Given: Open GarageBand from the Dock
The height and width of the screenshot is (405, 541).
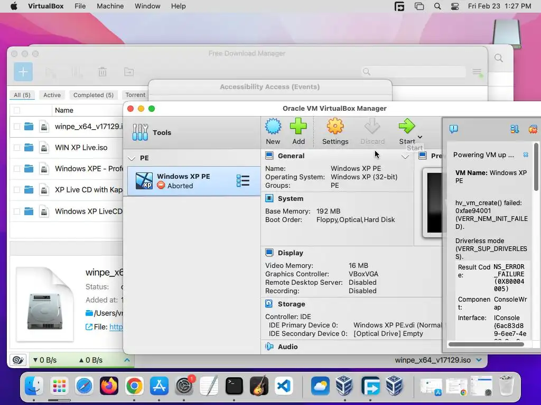Looking at the screenshot, I should point(259,385).
